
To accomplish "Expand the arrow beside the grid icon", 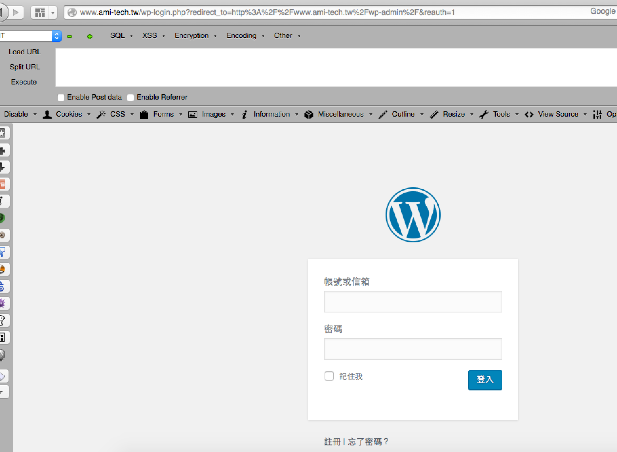I will [x=52, y=13].
